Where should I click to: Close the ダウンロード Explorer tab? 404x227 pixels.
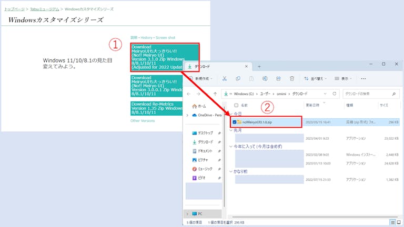pos(246,66)
